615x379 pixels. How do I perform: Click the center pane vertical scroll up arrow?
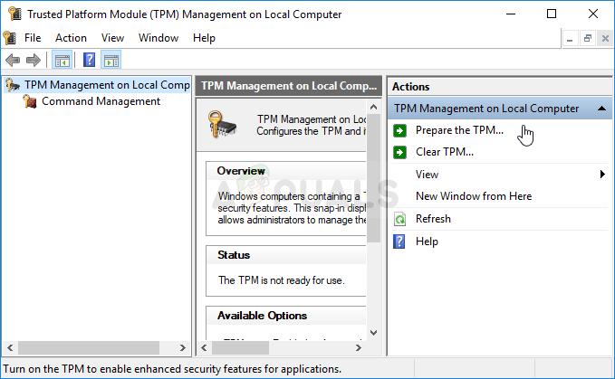click(x=373, y=107)
